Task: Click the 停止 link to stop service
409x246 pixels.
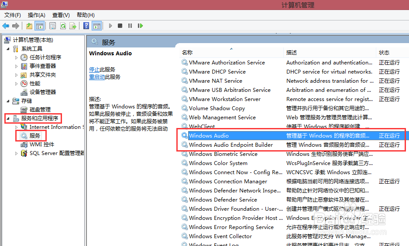Action: [94, 70]
